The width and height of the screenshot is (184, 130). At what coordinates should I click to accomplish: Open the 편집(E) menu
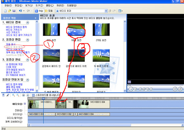[18, 6]
